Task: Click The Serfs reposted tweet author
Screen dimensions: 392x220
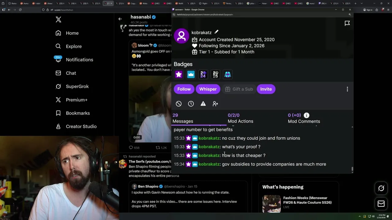Action: tap(150, 161)
